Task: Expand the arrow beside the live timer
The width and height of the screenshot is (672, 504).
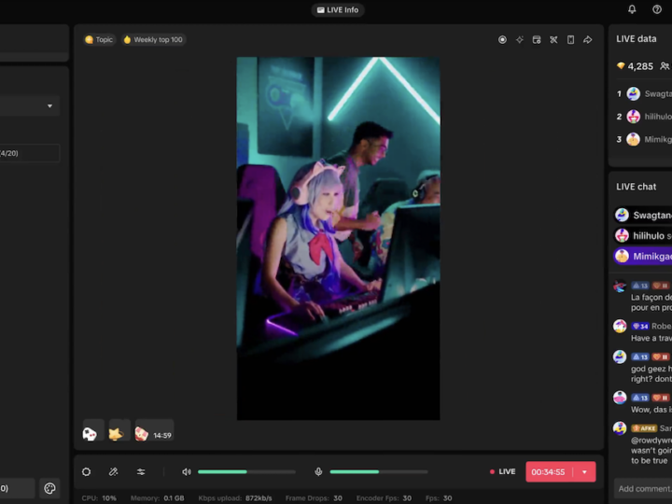Action: pyautogui.click(x=584, y=471)
